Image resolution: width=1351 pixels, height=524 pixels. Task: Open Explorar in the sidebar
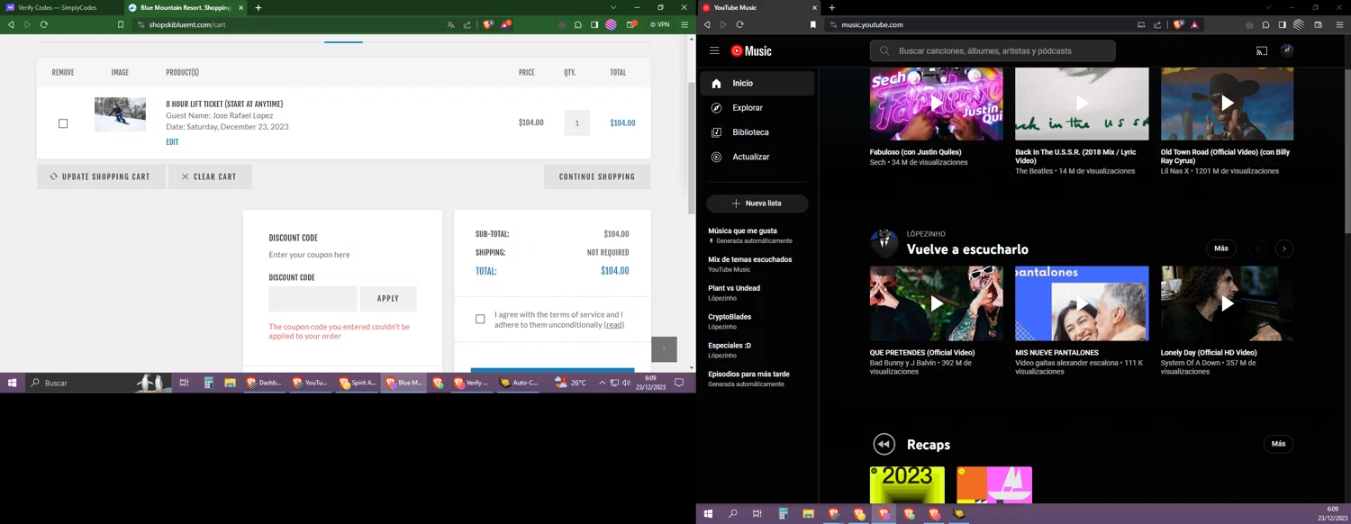point(757,108)
